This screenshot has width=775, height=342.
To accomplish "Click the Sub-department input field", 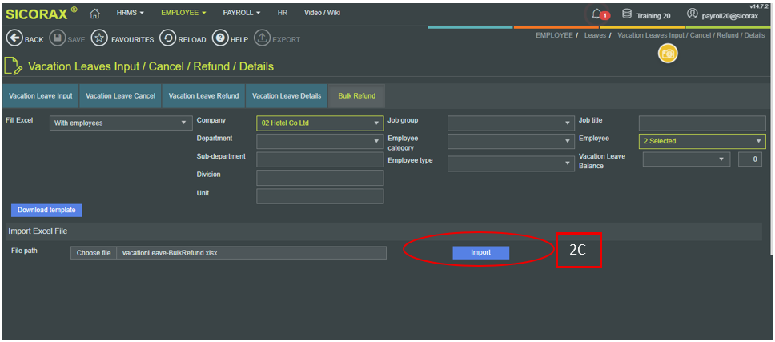I will pos(319,159).
